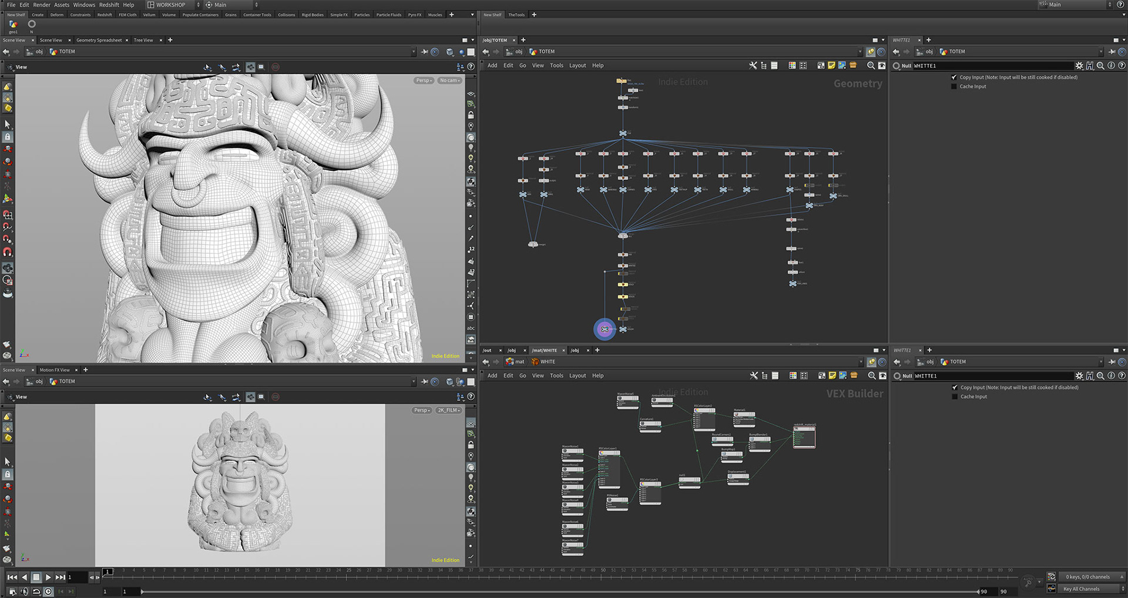Switch to the Tree View tab
This screenshot has width=1128, height=598.
[x=143, y=41]
